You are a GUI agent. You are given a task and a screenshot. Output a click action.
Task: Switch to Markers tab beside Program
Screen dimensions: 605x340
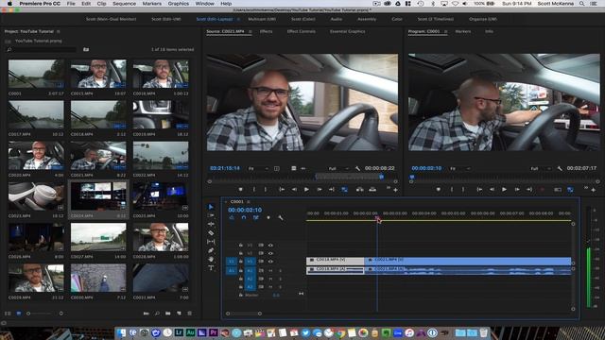pyautogui.click(x=463, y=31)
